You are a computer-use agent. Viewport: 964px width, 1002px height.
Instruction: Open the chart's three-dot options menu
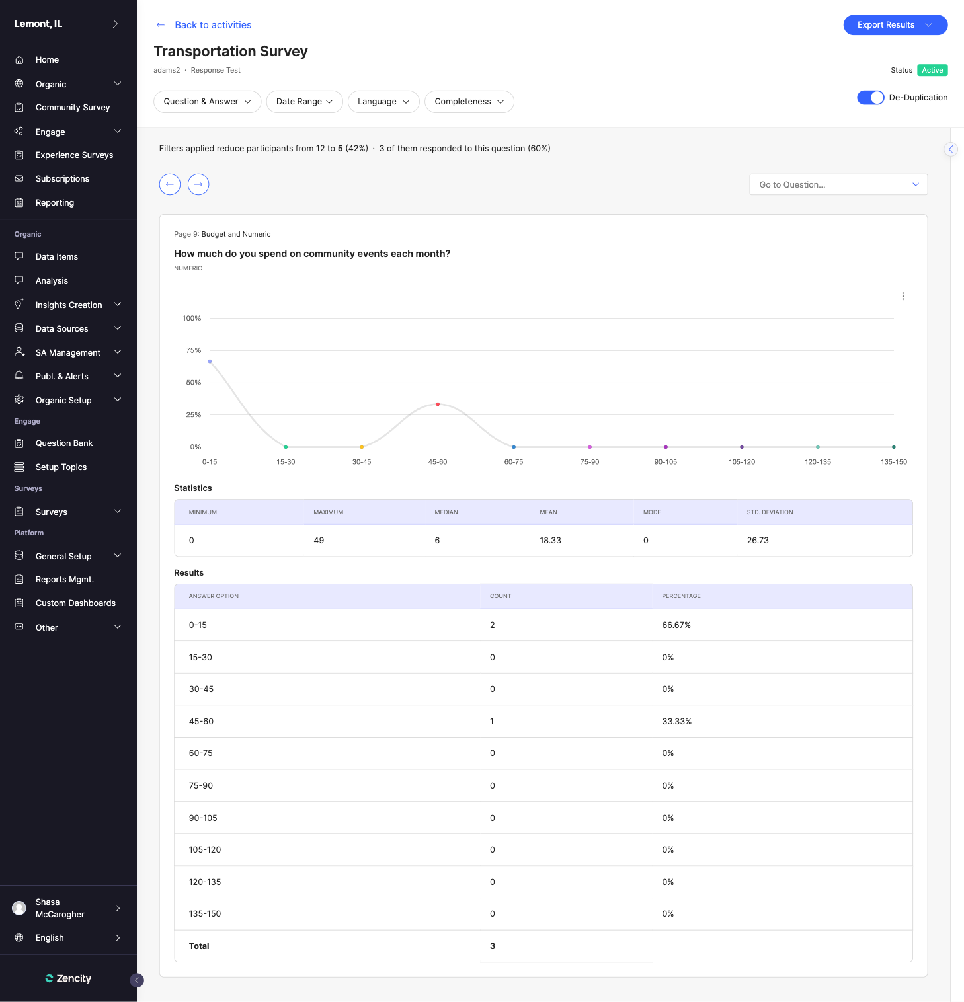coord(903,296)
